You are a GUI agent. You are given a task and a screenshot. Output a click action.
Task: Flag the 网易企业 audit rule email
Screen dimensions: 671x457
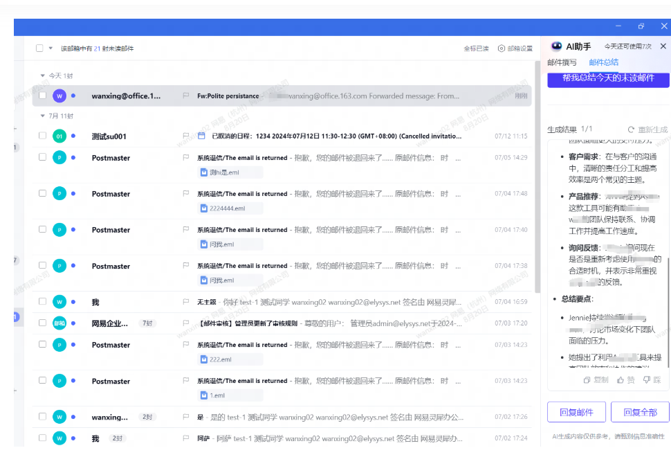click(x=185, y=323)
